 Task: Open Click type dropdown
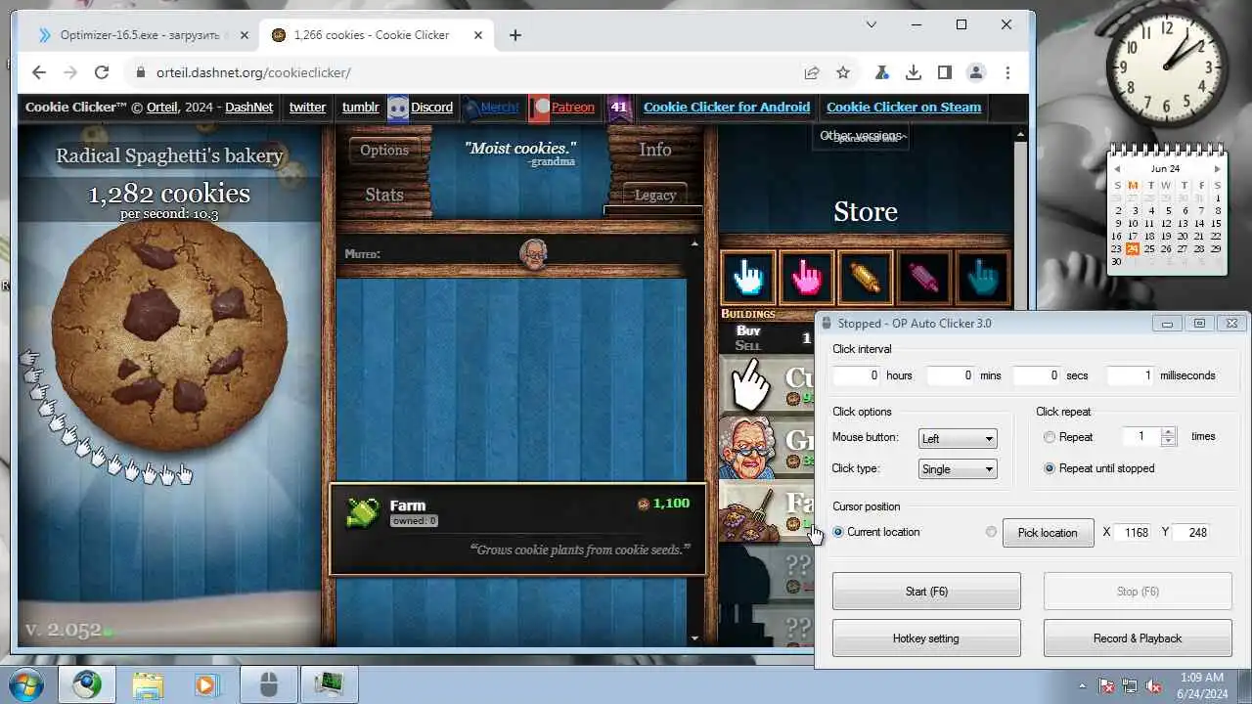(x=957, y=469)
